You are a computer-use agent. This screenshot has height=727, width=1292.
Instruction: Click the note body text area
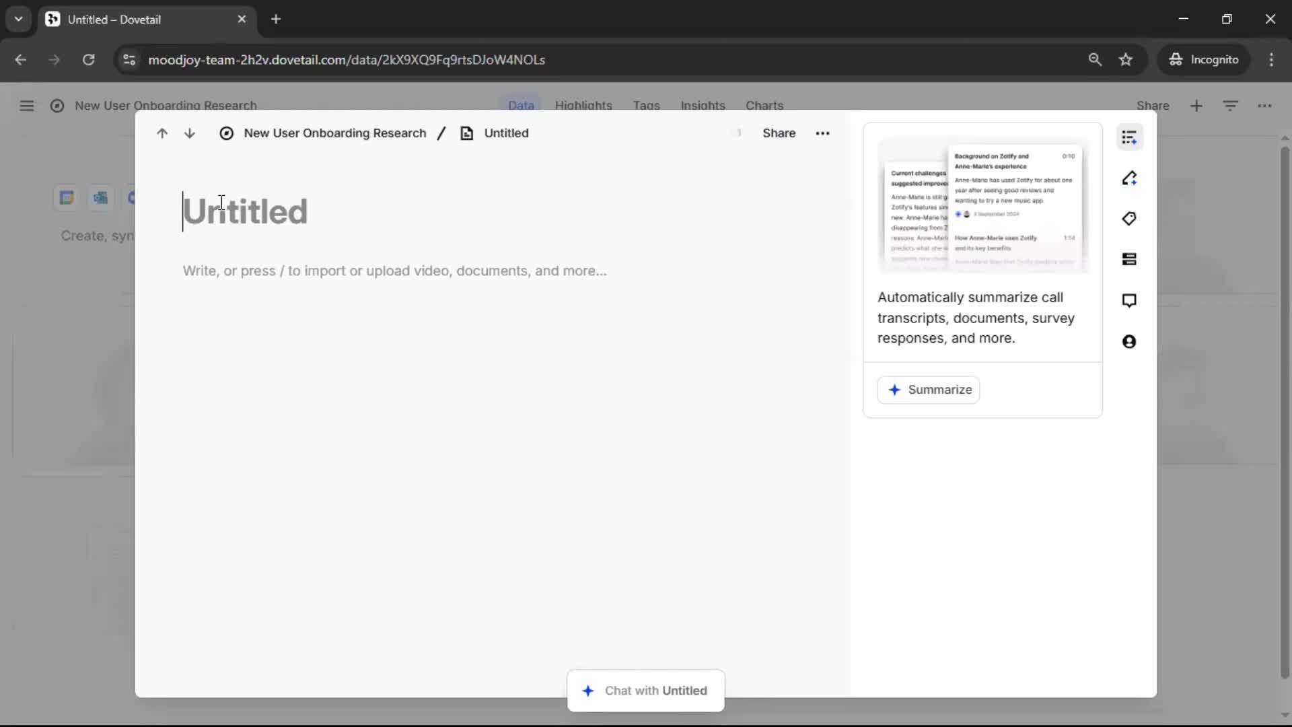click(x=394, y=271)
